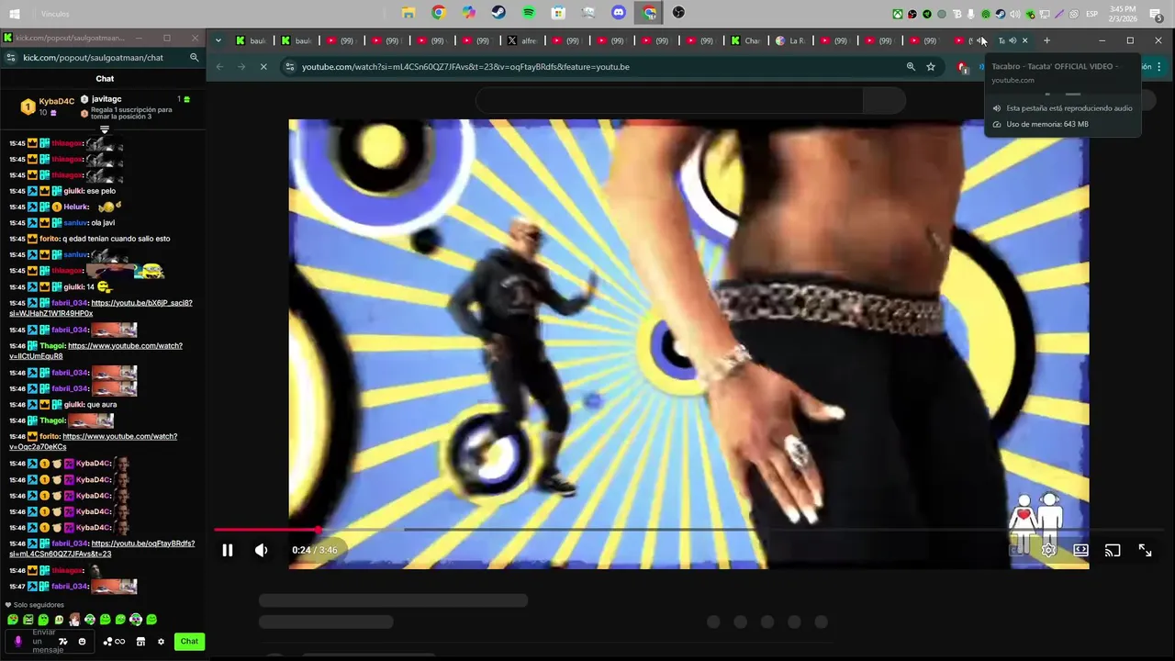The image size is (1175, 661).
Task: Collapse the gift leaderboard handle
Action: (104, 130)
